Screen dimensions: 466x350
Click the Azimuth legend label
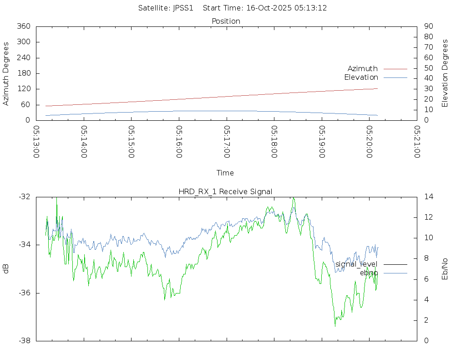pyautogui.click(x=362, y=69)
